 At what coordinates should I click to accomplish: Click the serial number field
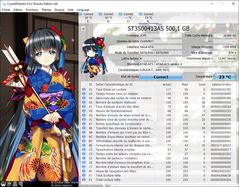(161, 41)
